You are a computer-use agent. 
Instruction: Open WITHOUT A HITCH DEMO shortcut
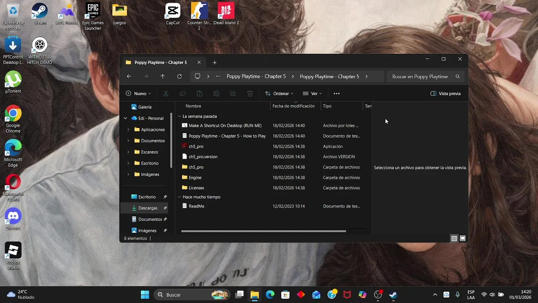tap(40, 50)
